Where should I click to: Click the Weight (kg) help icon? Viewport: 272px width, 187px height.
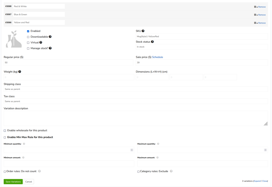pyautogui.click(x=20, y=72)
